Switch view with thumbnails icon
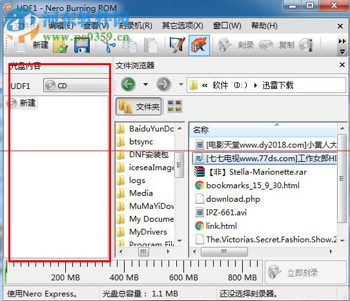Viewport: 350px width, 301px height. [175, 106]
